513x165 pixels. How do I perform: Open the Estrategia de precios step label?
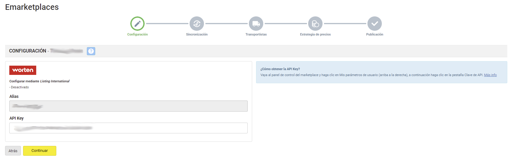[x=315, y=35]
